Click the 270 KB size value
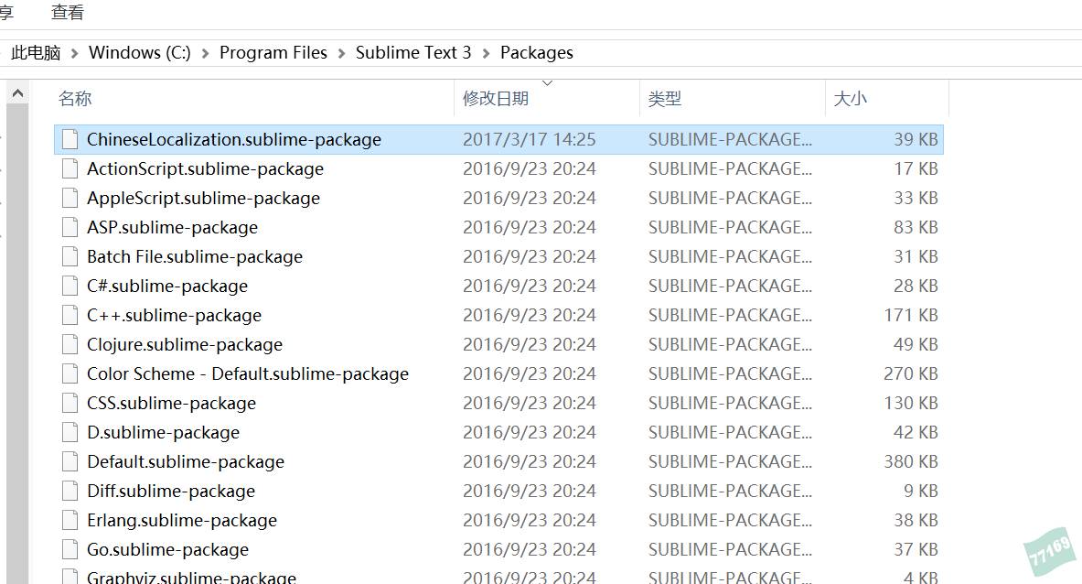The height and width of the screenshot is (584, 1082). [911, 373]
